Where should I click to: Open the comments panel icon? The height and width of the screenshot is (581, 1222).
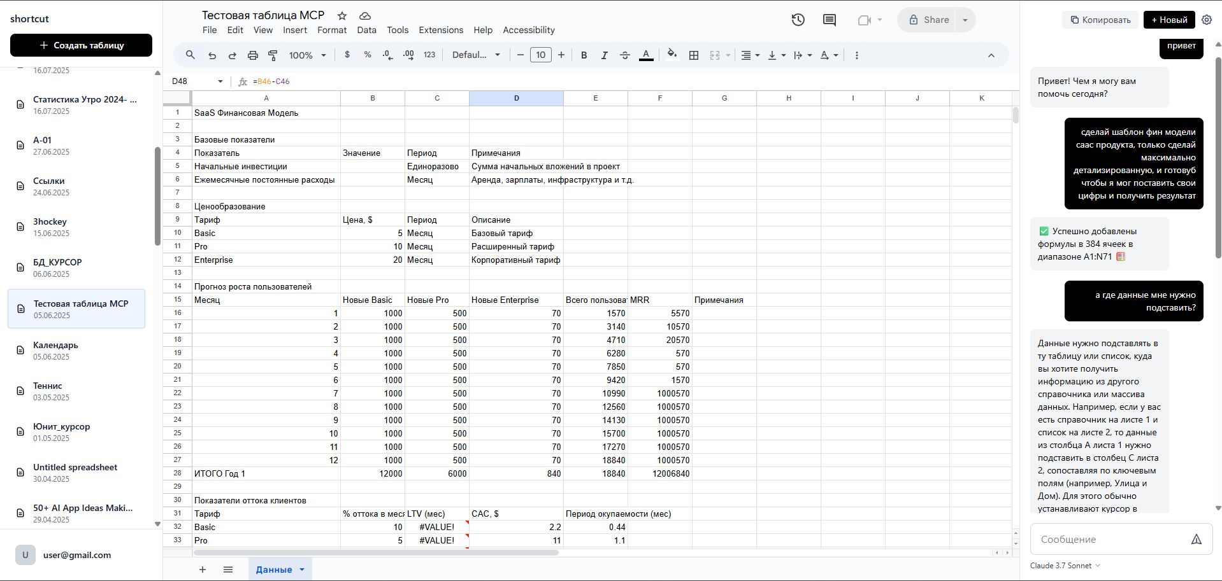tap(830, 20)
